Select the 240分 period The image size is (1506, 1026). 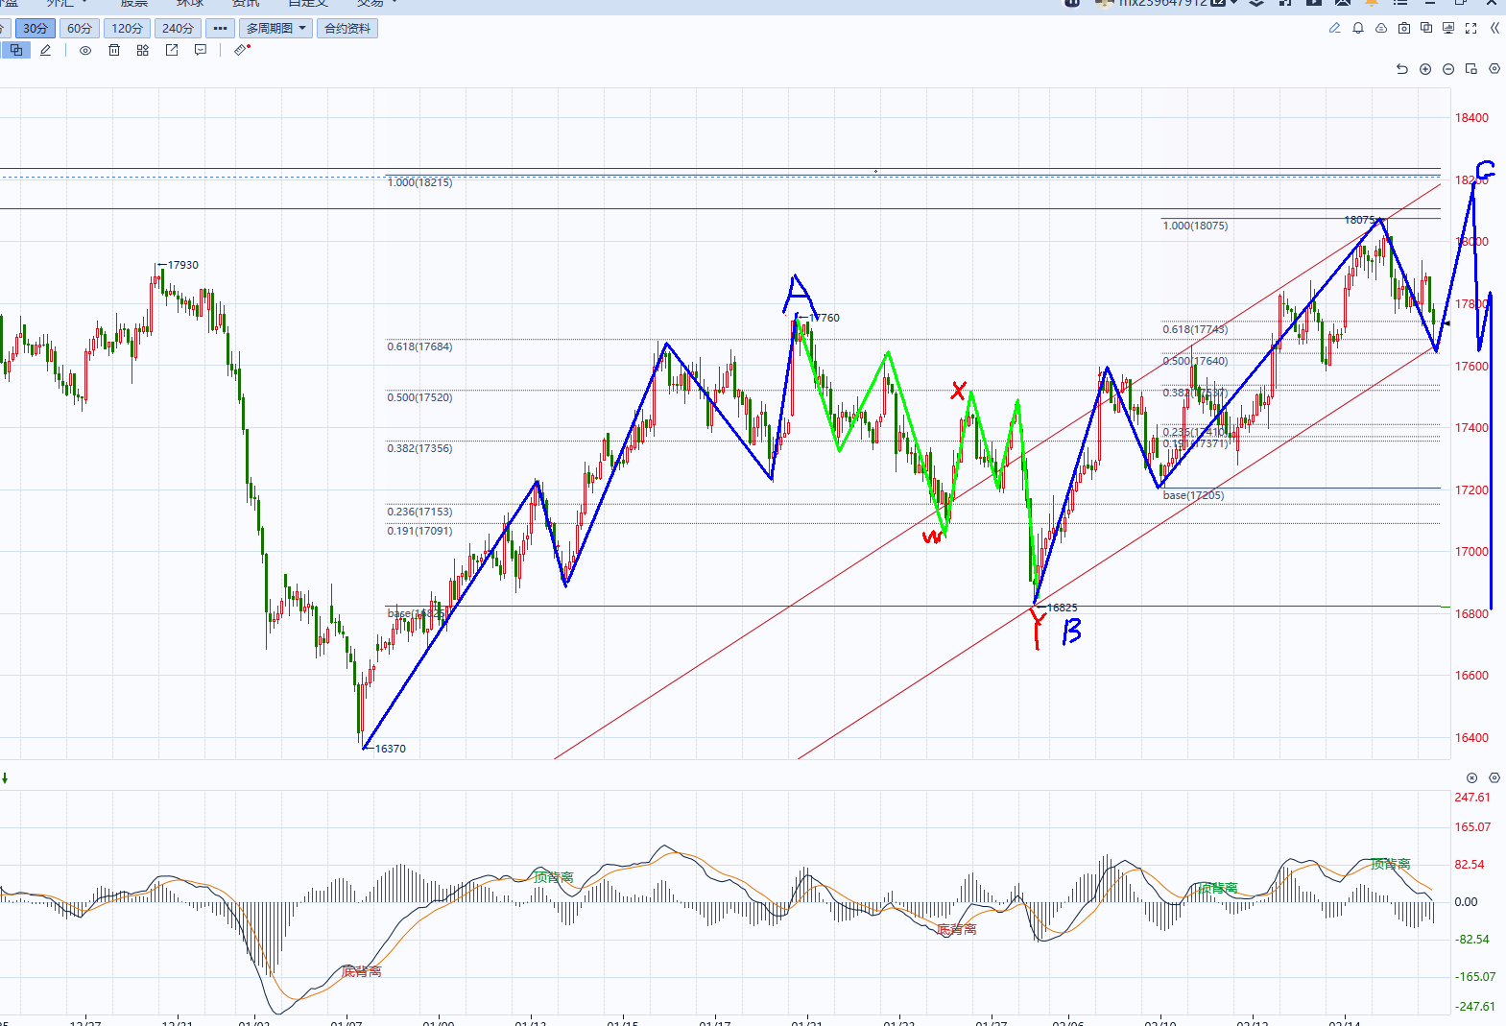(x=178, y=29)
